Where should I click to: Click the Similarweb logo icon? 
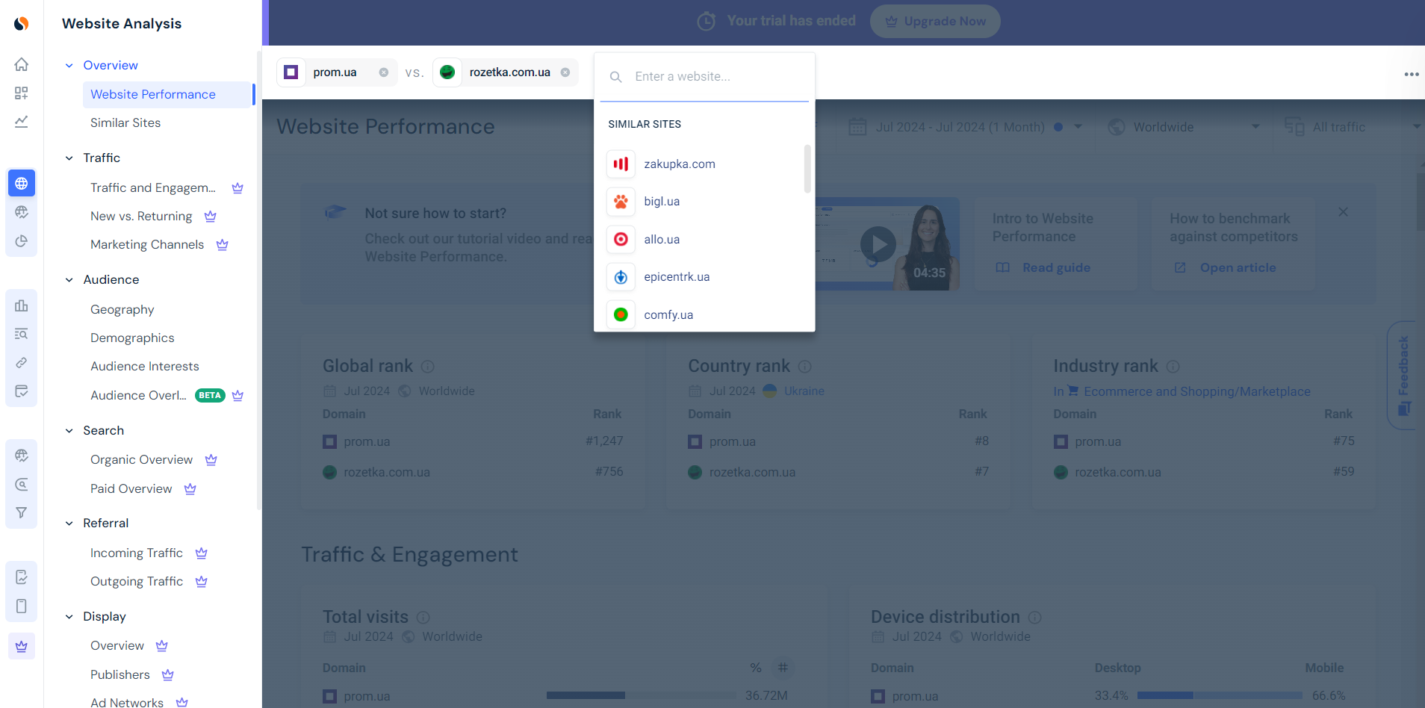22,23
